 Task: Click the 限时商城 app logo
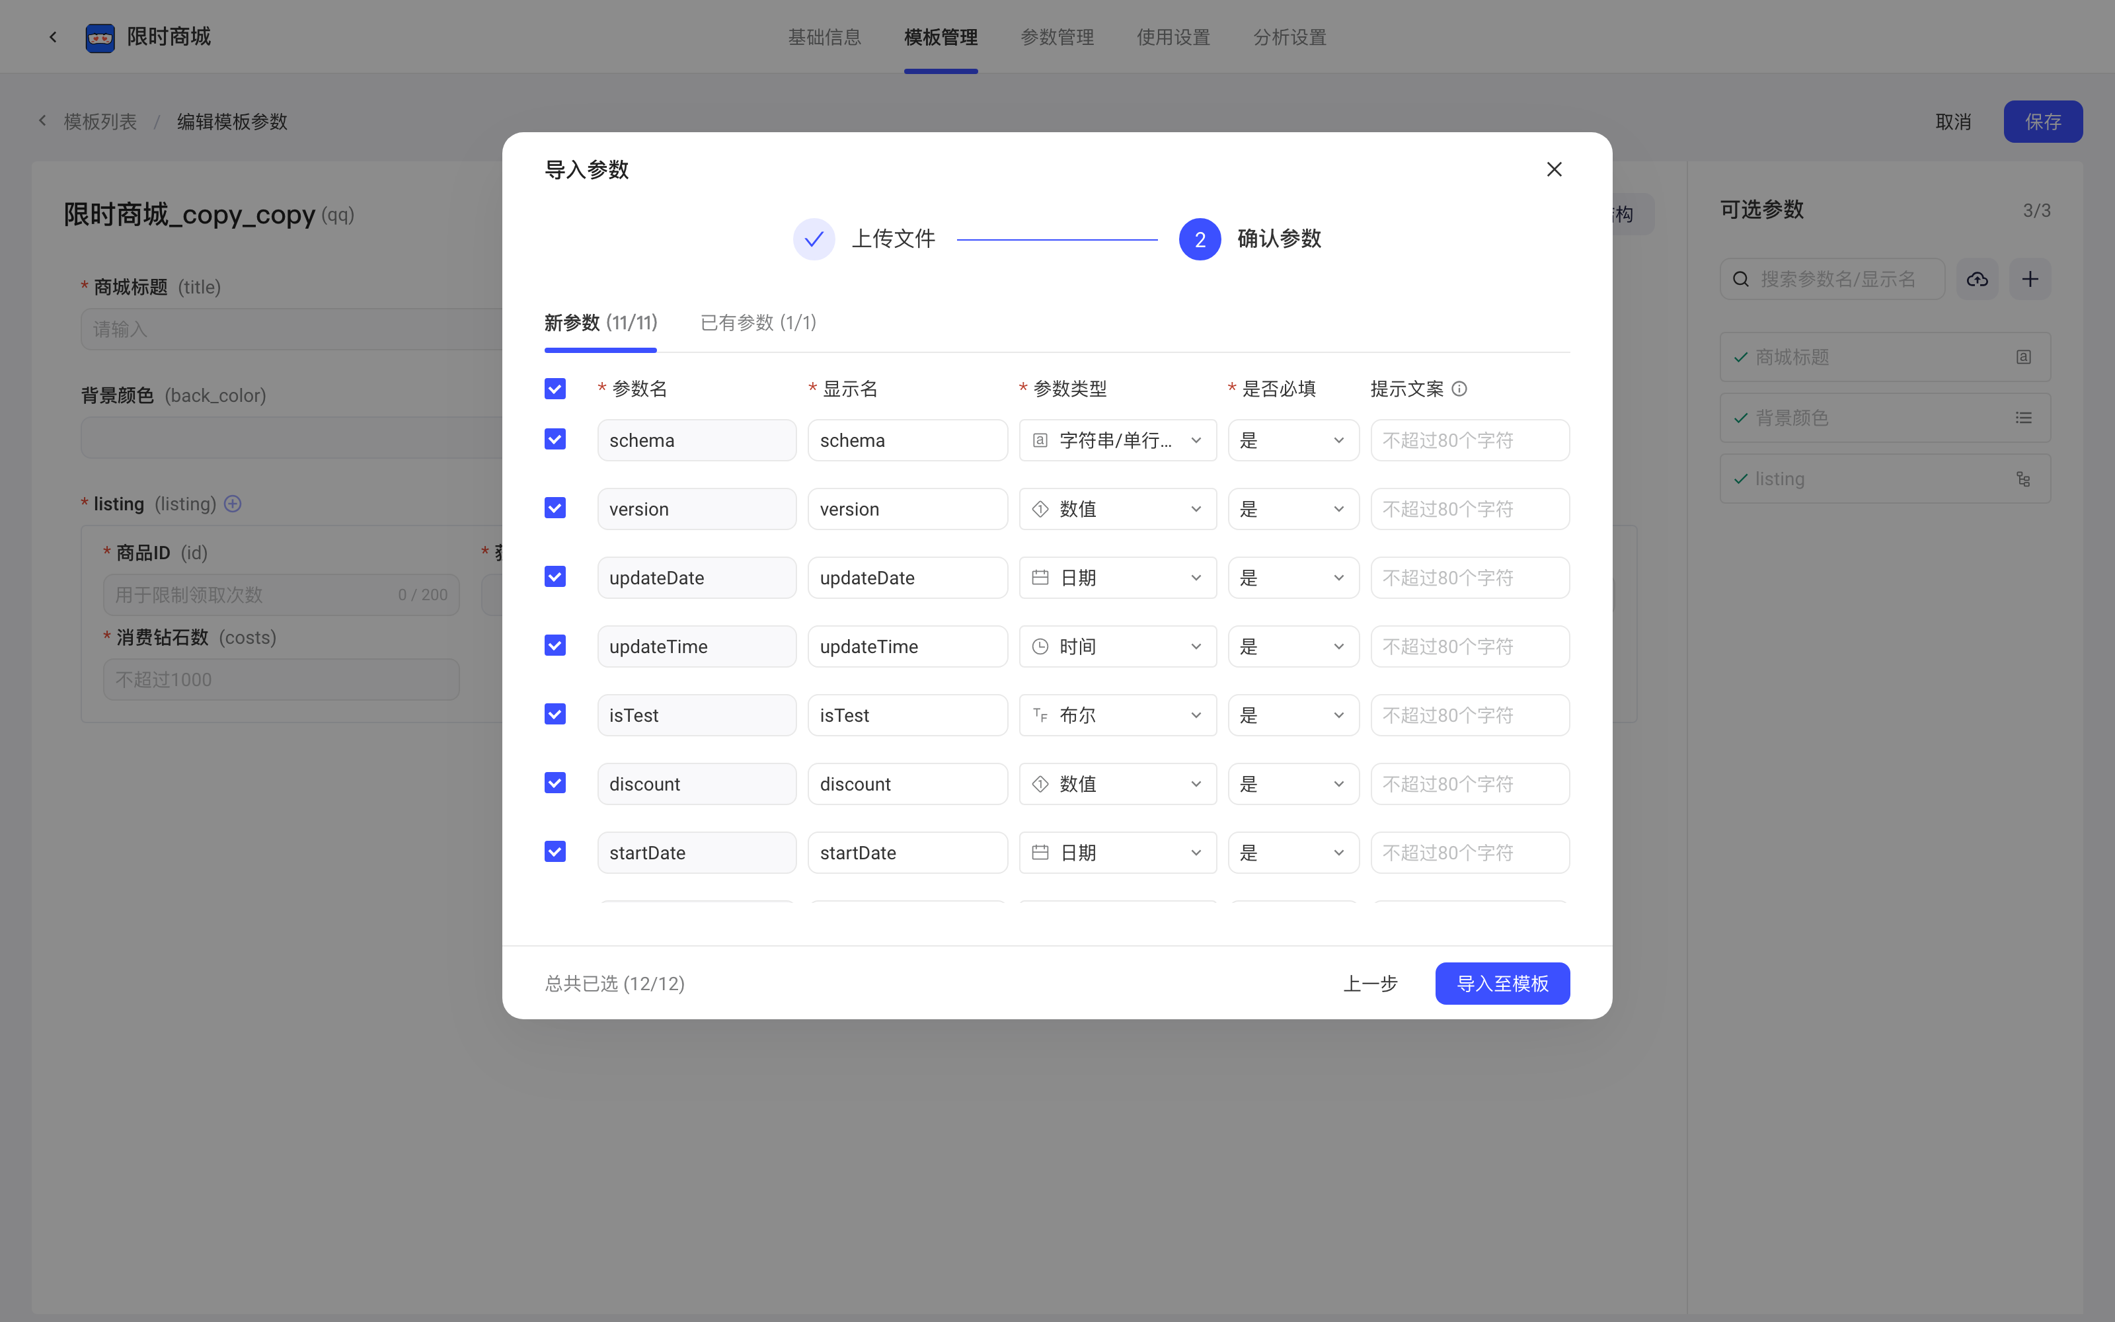100,38
